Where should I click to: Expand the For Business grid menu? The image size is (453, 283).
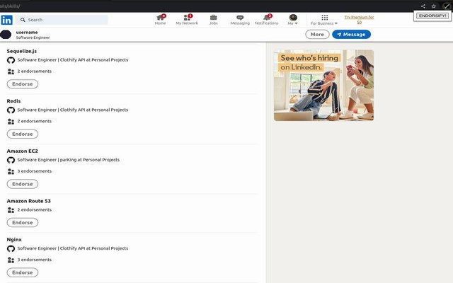point(324,20)
